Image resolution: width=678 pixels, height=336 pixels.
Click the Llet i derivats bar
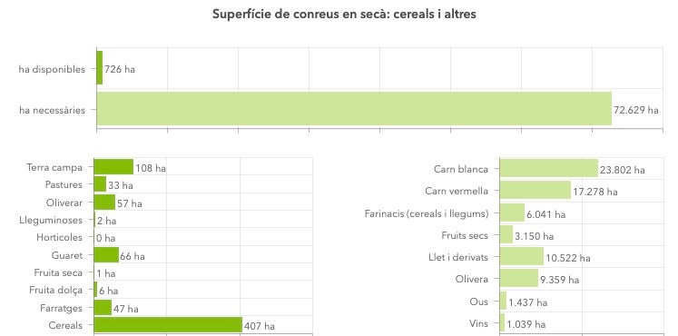522,256
